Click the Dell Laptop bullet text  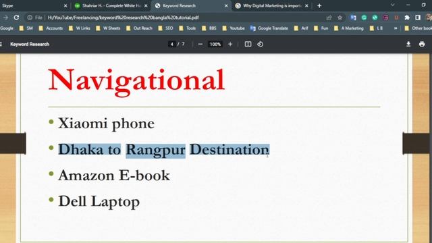99,202
